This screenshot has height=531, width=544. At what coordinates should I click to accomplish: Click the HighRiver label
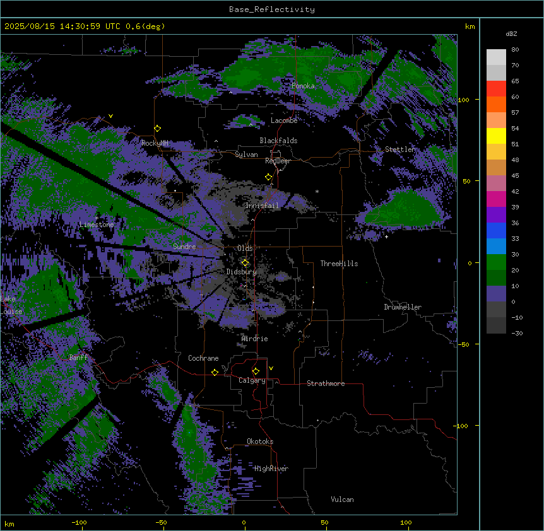[271, 469]
